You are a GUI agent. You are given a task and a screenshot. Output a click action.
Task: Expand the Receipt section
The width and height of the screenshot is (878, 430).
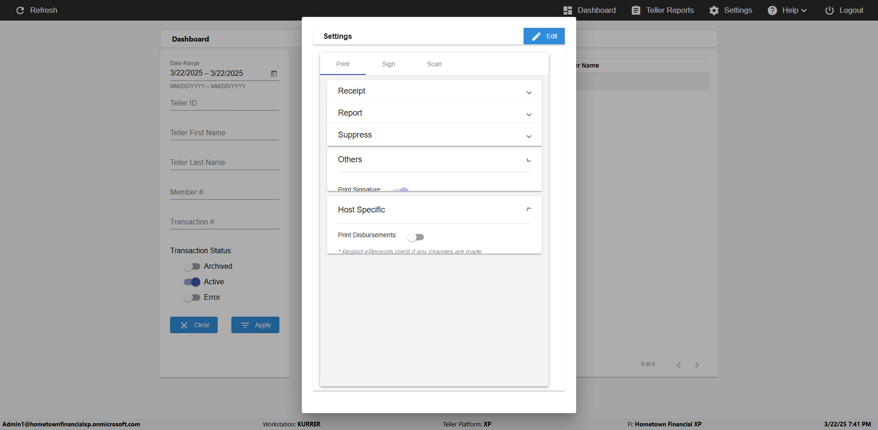coord(434,91)
